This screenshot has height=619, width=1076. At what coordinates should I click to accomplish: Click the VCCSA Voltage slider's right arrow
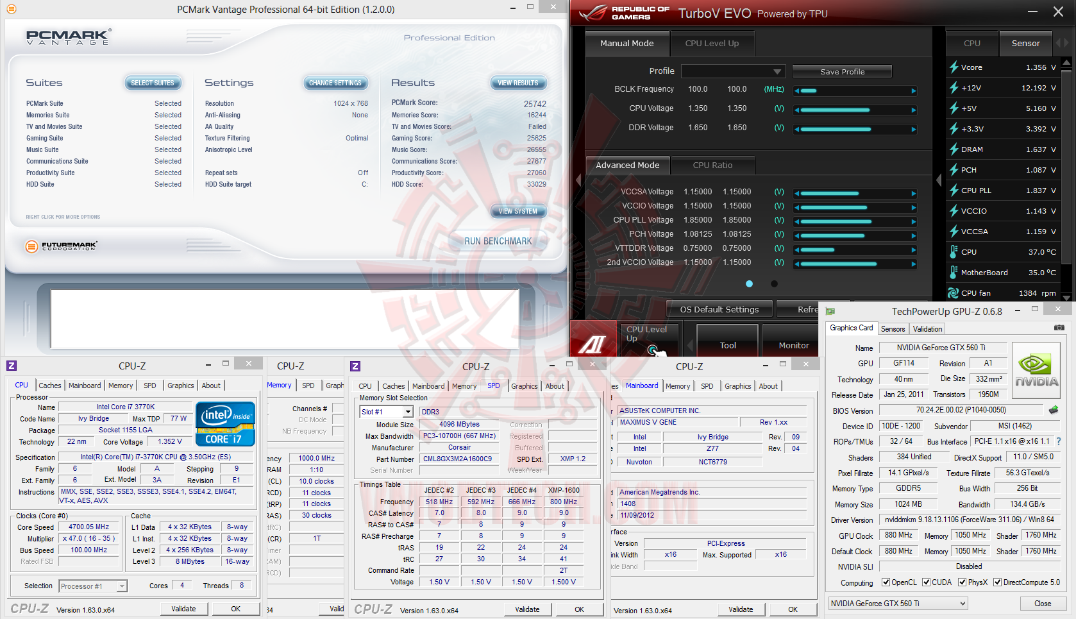914,193
